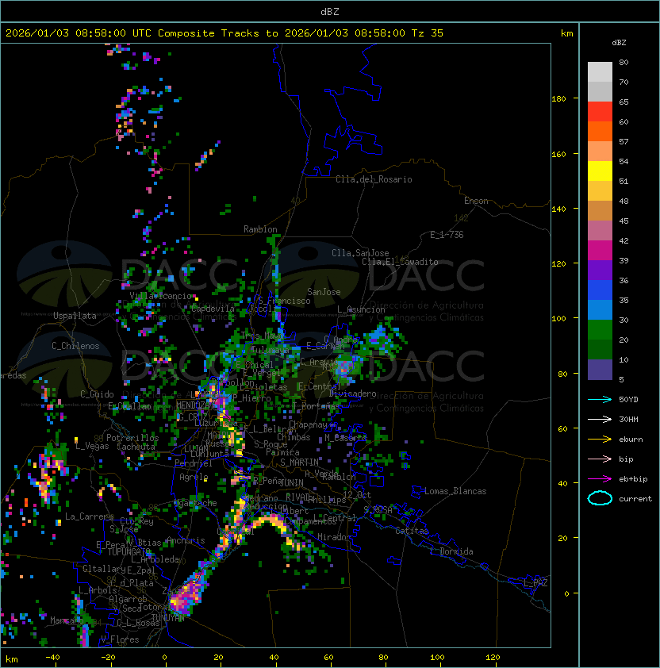This screenshot has width=660, height=668.
Task: Click the cyan current ellipse symbol
Action: tap(600, 498)
